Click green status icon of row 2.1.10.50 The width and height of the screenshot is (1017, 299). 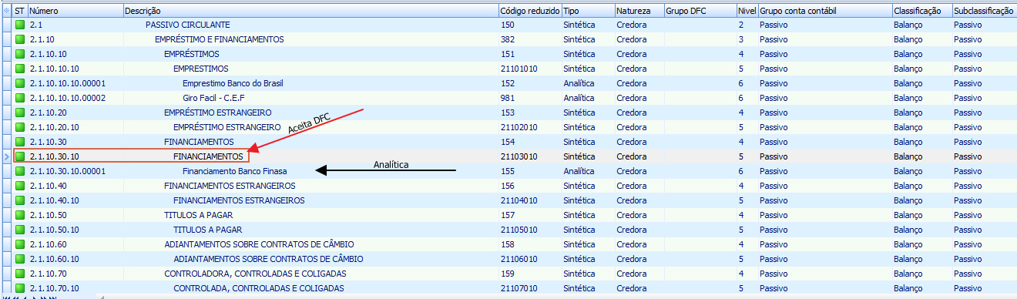coord(20,215)
